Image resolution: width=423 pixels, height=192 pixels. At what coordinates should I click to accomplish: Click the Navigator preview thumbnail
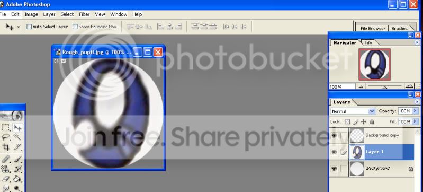click(x=374, y=64)
